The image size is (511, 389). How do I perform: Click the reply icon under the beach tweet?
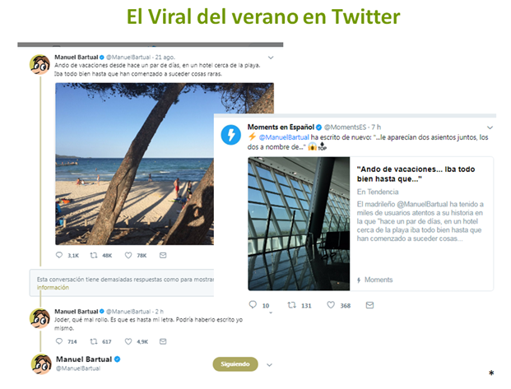(59, 255)
